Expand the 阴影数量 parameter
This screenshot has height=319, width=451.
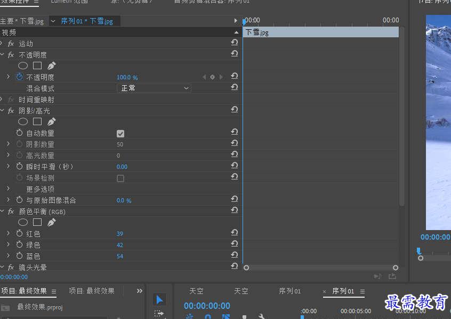click(x=9, y=144)
